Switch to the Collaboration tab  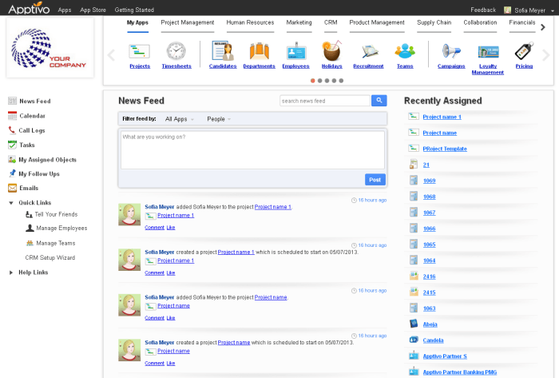tap(480, 22)
